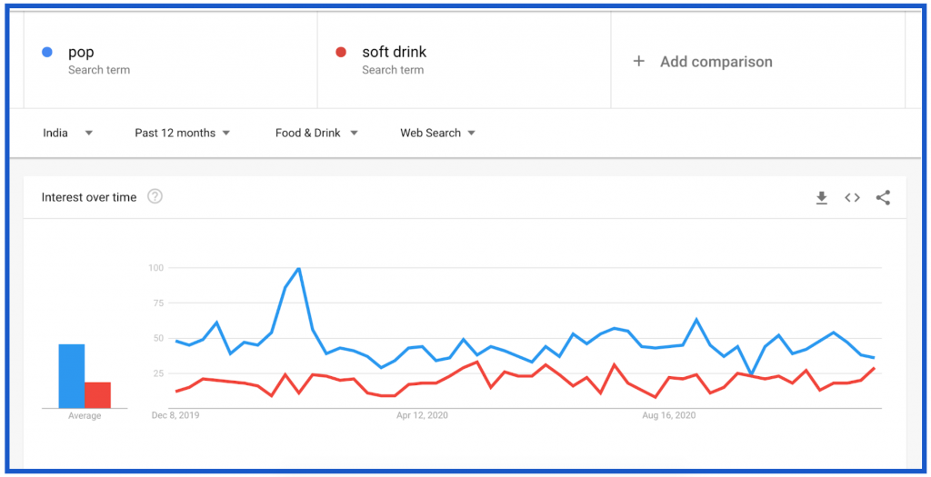The image size is (931, 477).
Task: Change the Web Search type dropdown
Action: [437, 133]
